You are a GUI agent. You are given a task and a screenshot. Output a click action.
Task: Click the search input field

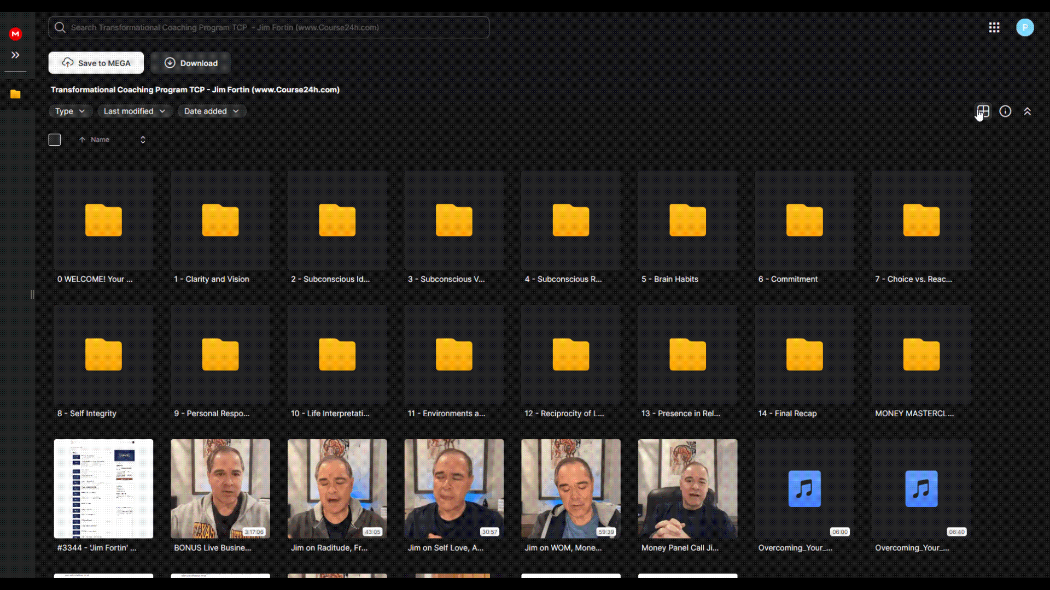(269, 27)
